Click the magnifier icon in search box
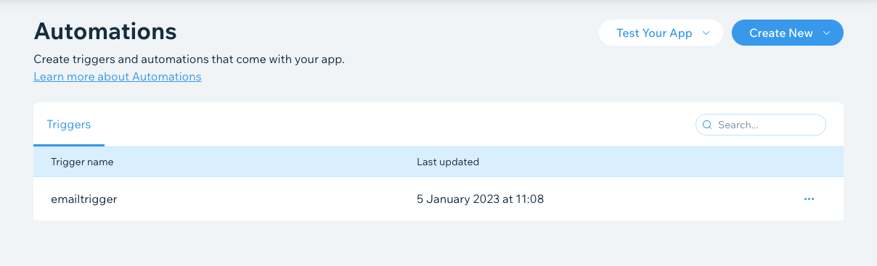Image resolution: width=877 pixels, height=266 pixels. tap(707, 125)
